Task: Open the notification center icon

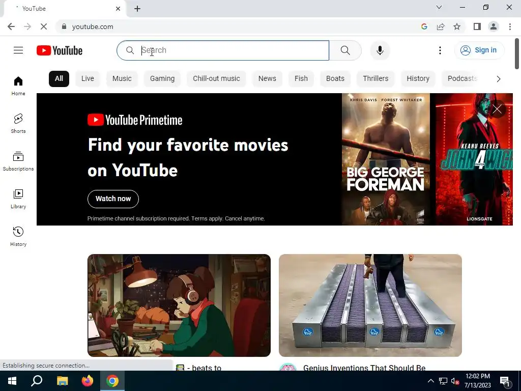Action: [505, 381]
